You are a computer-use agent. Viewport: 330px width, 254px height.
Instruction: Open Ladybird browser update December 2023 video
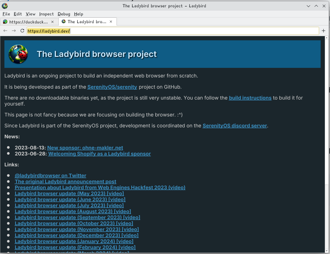(77, 235)
